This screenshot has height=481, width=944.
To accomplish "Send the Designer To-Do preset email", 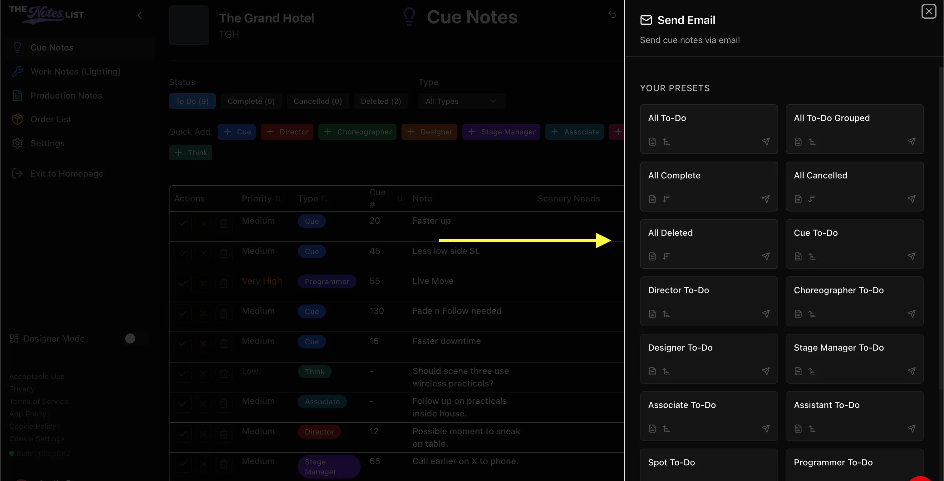I will [x=765, y=371].
